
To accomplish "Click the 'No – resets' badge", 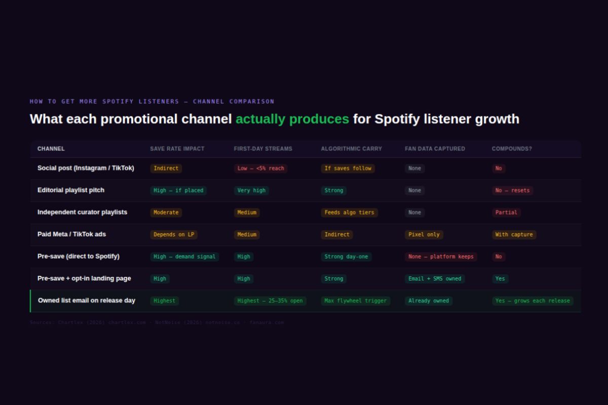I will 513,191.
